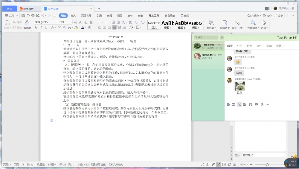
Task: Select the scissors screenshot tool in chat
Action: [x=239, y=104]
